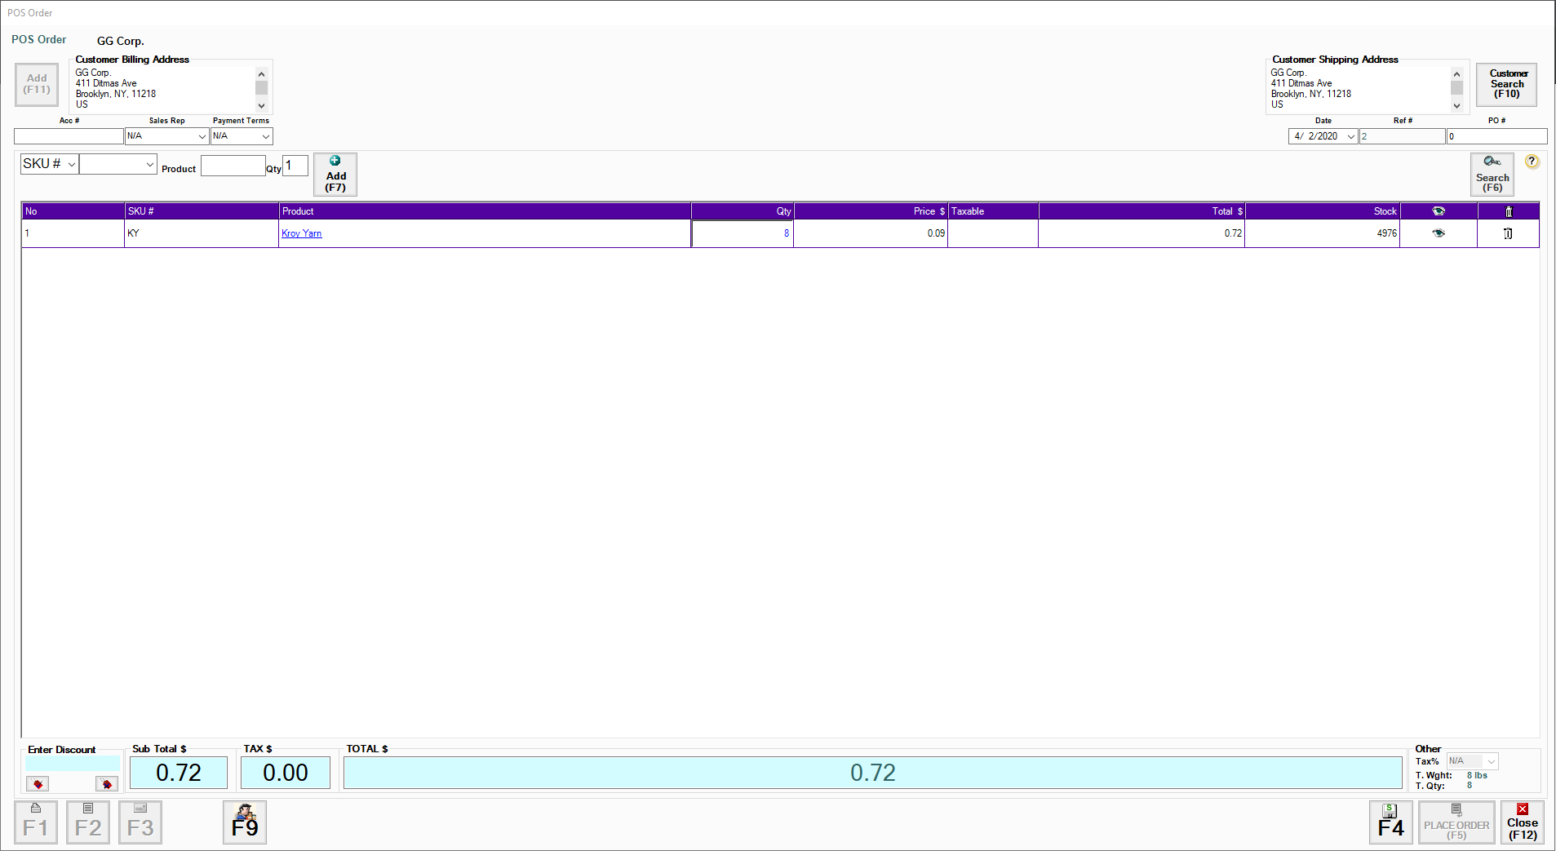Click the eye icon in the column header
The image size is (1556, 851).
pos(1439,211)
